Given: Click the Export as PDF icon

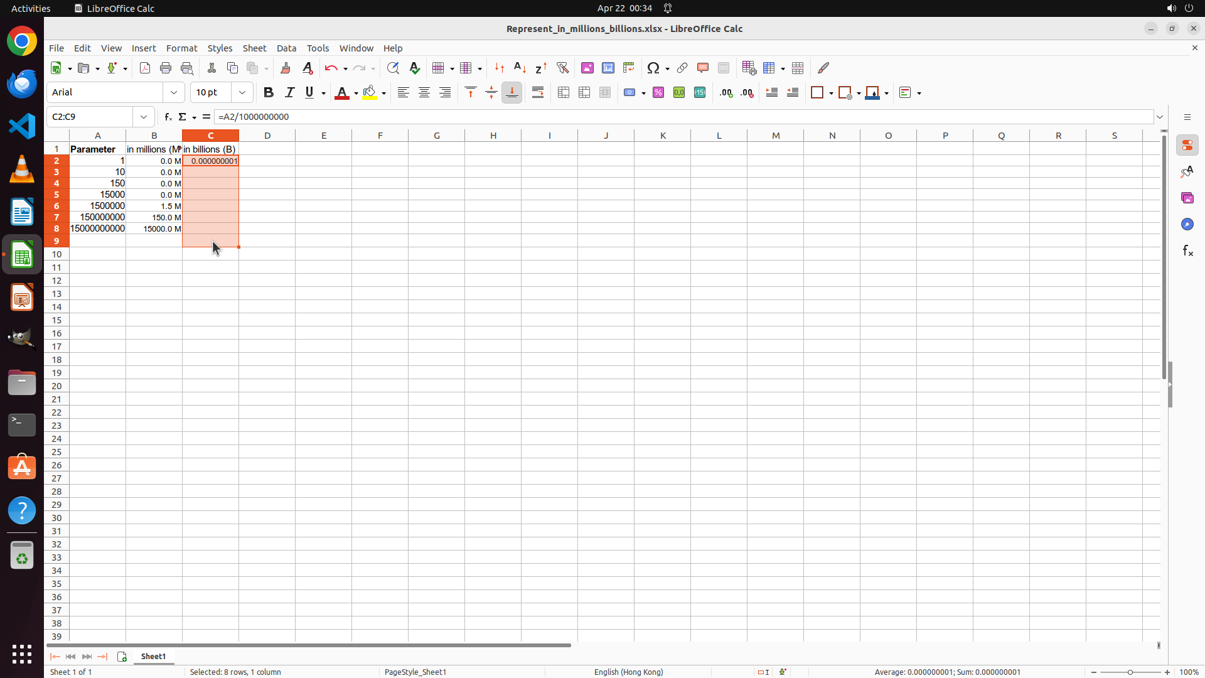Looking at the screenshot, I should point(145,68).
